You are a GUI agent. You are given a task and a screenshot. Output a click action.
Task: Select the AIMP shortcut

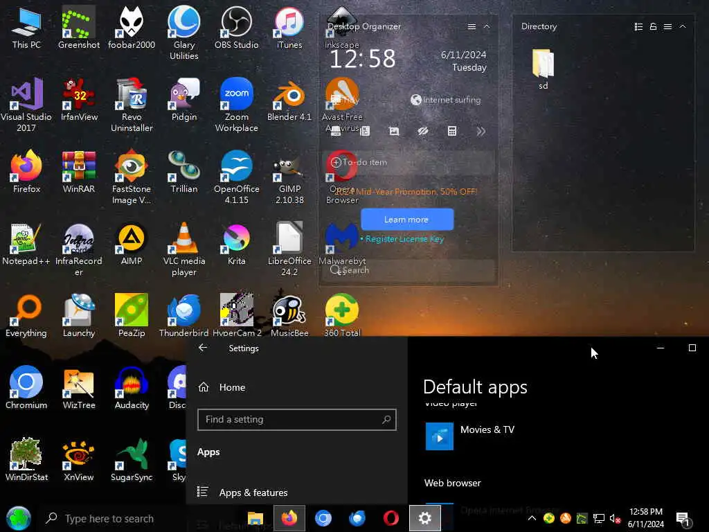(132, 243)
